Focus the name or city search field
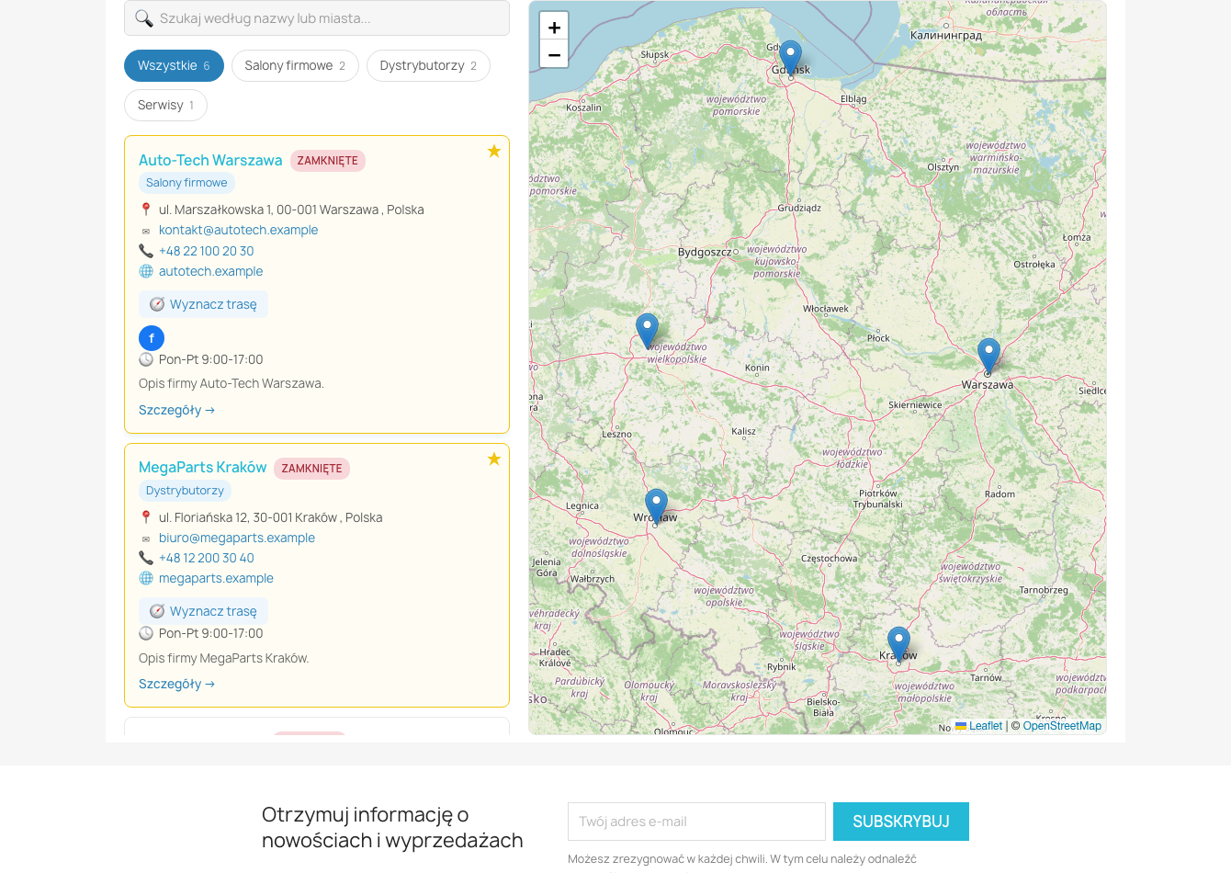The height and width of the screenshot is (873, 1231). [317, 18]
